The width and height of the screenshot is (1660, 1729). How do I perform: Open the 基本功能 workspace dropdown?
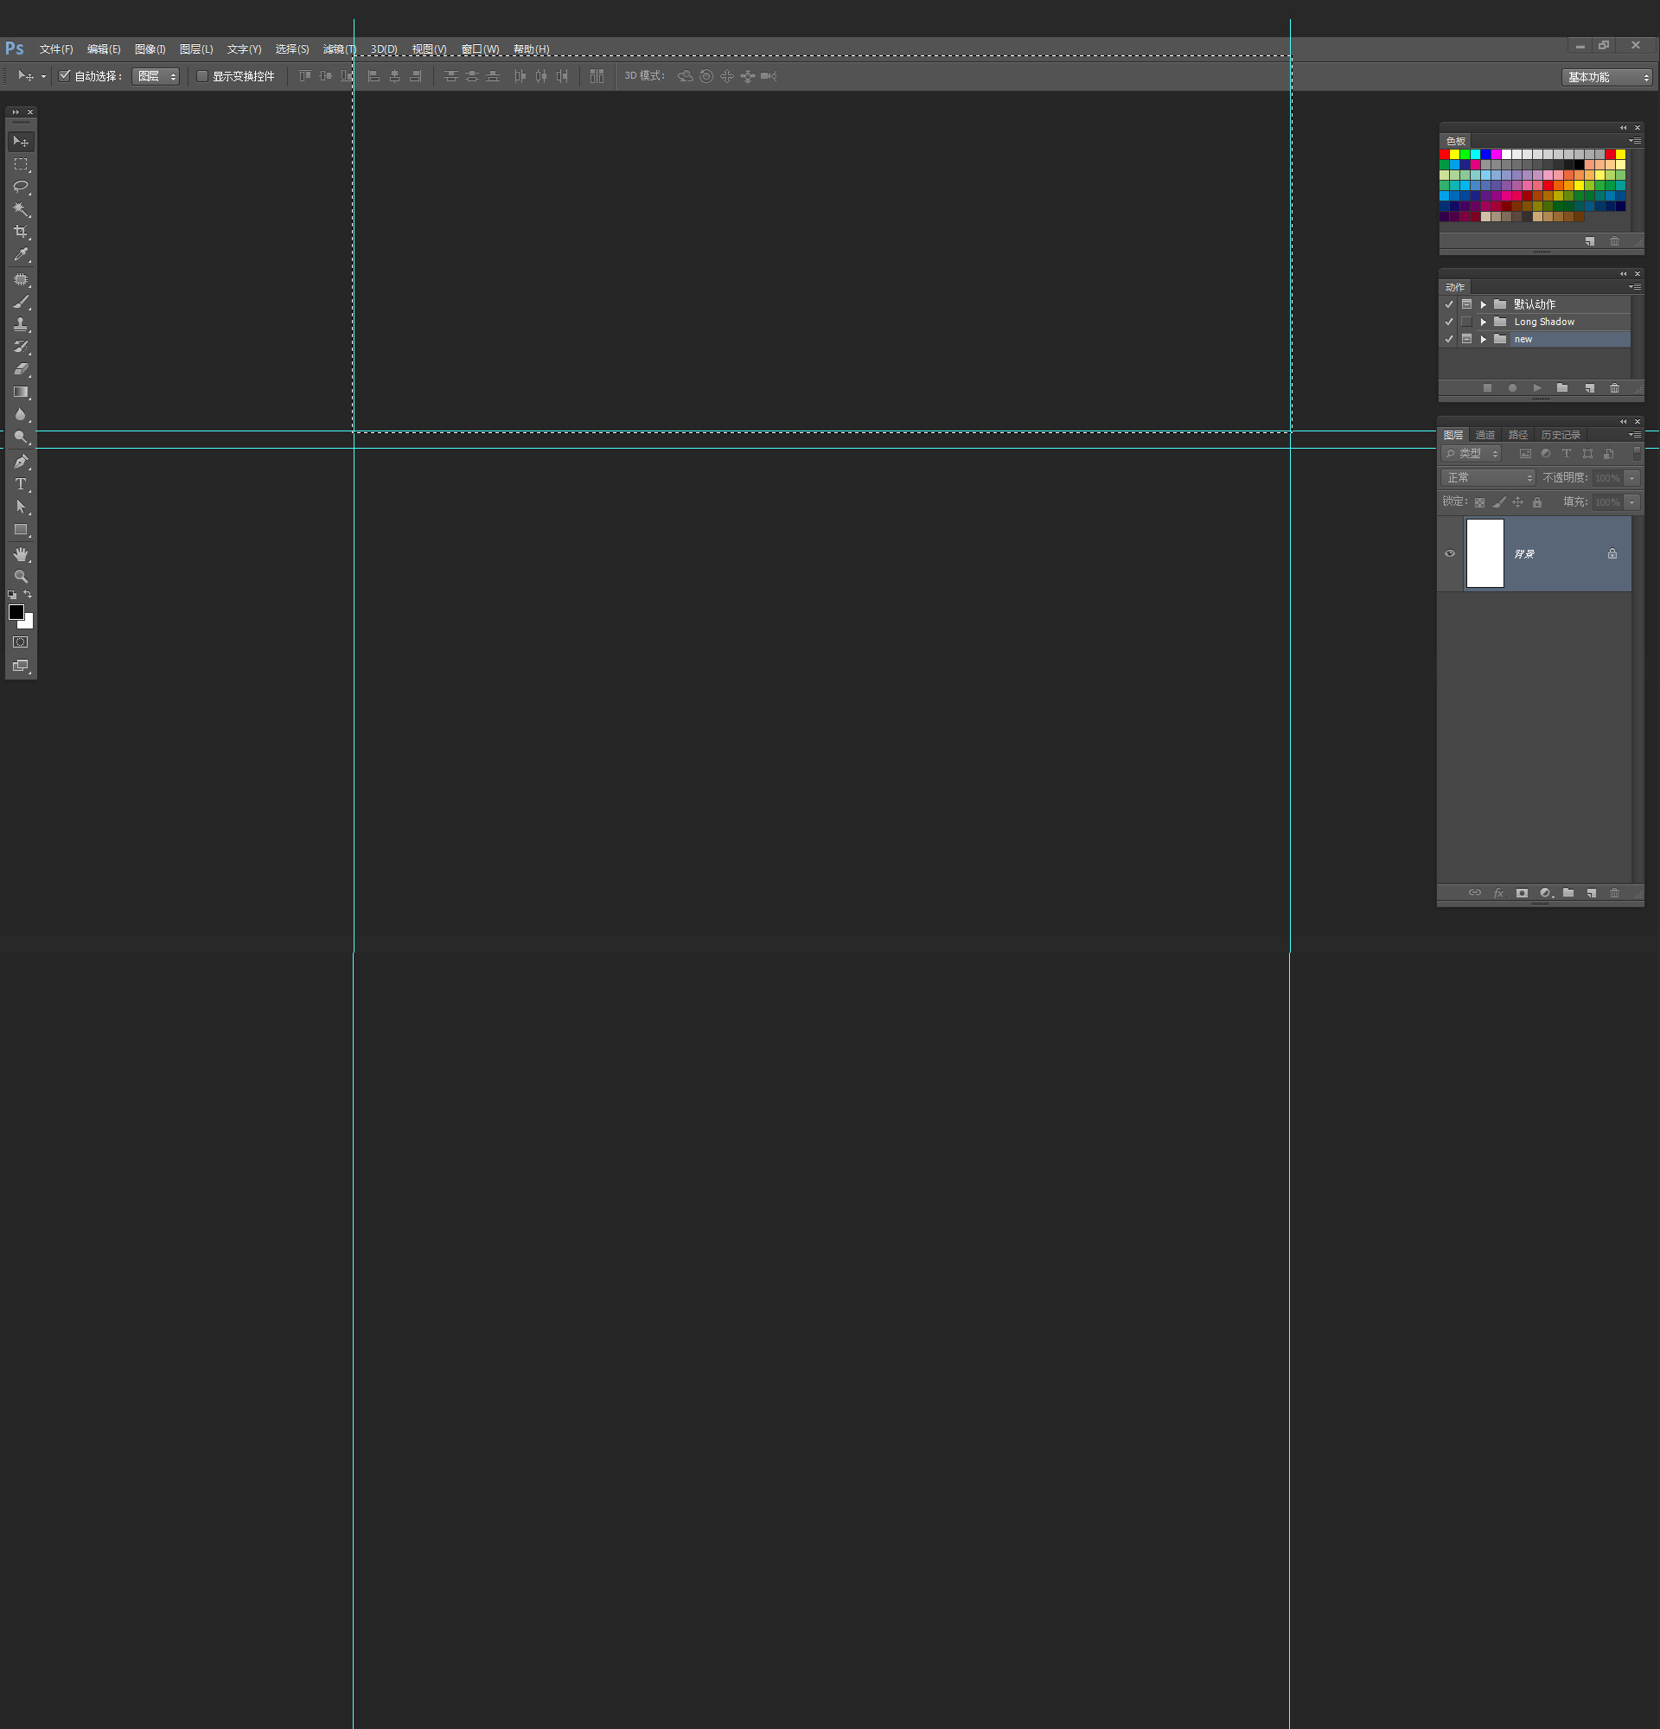[x=1606, y=78]
